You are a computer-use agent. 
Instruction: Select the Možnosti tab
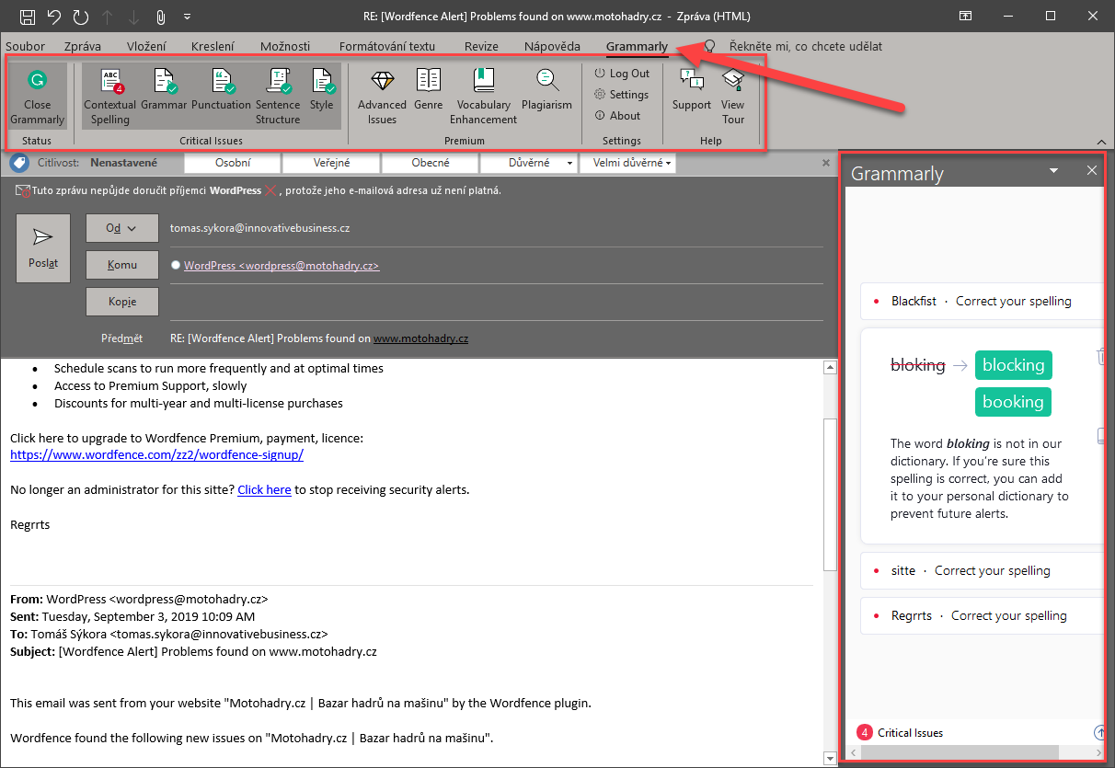(285, 46)
